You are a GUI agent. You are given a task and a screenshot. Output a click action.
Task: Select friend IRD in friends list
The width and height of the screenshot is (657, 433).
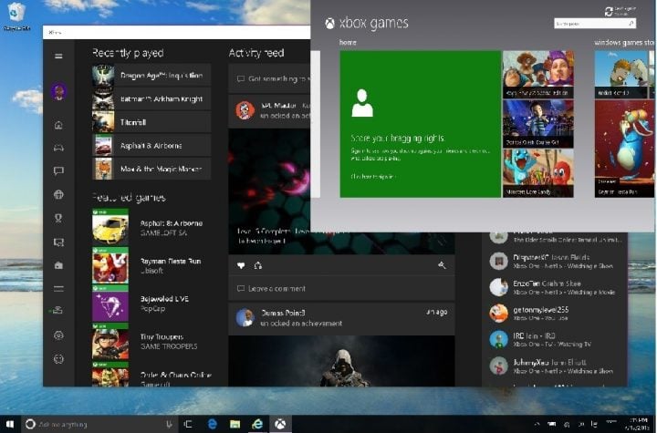tap(557, 340)
